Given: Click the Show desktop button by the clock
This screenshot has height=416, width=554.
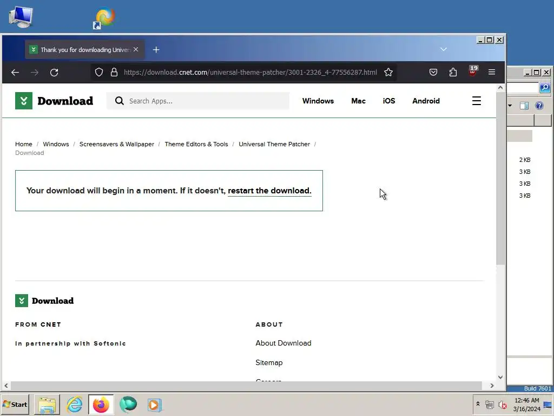Looking at the screenshot, I should pos(548,404).
